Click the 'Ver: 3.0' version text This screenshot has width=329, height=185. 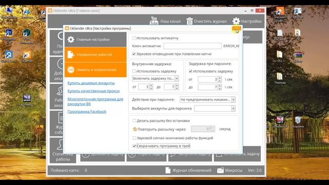tap(255, 170)
